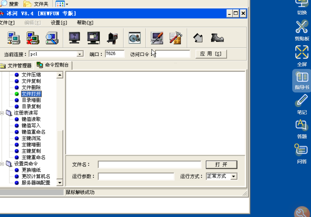The image size is (311, 217).
Task: Select the 文件打开 command
Action: tap(31, 94)
